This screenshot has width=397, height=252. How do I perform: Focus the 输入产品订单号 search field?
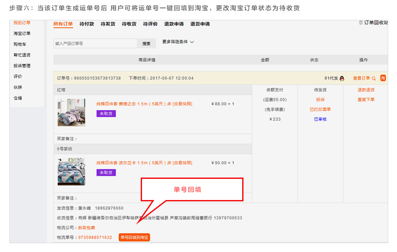[95, 44]
